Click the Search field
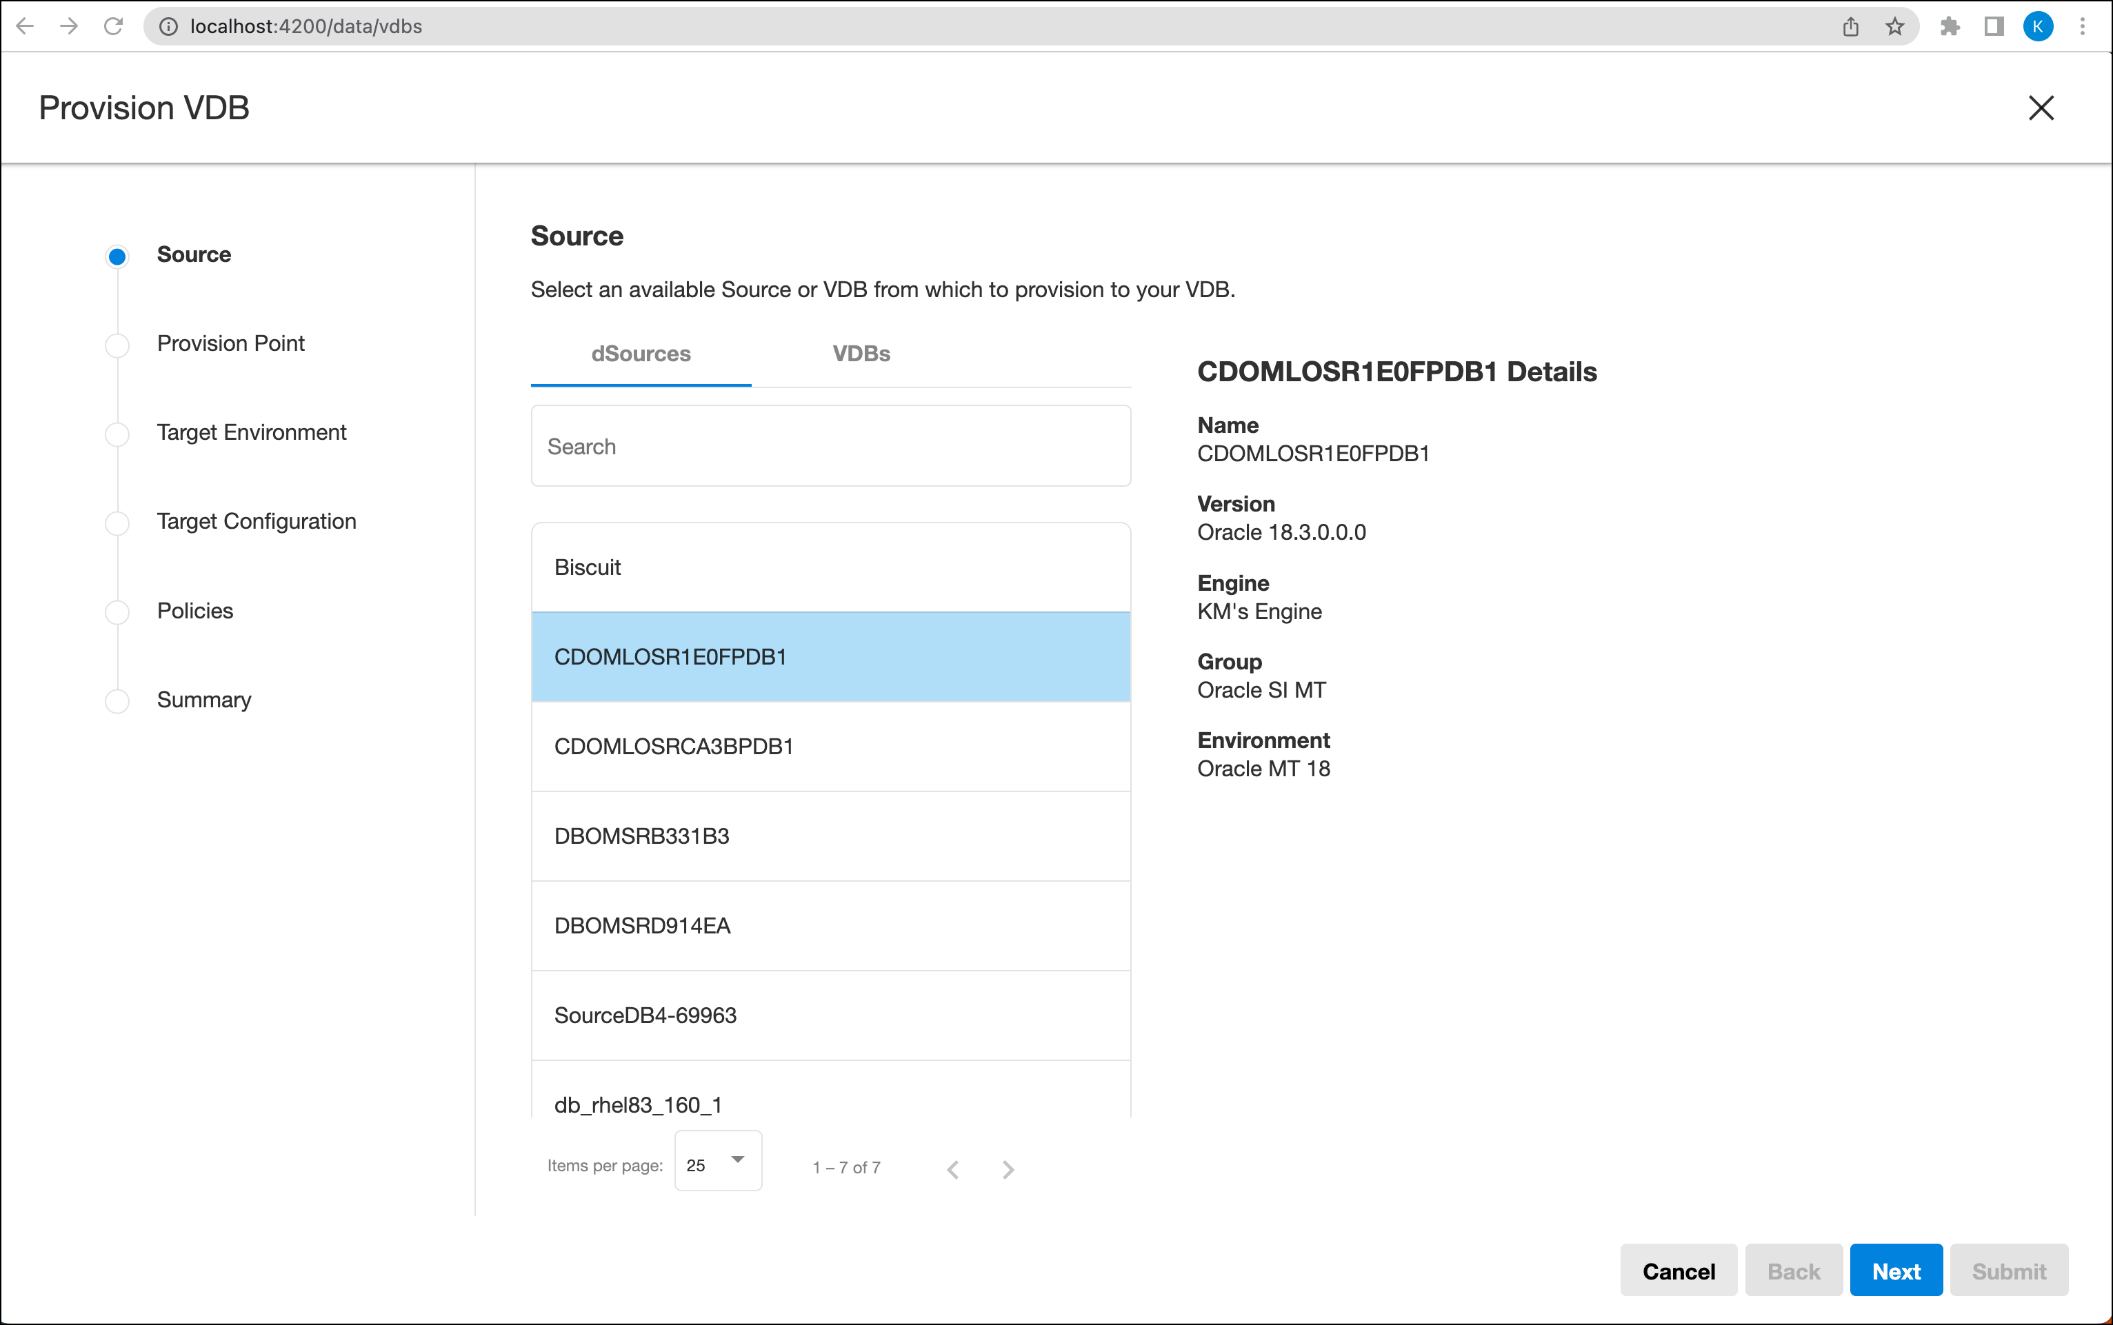2113x1325 pixels. [830, 446]
